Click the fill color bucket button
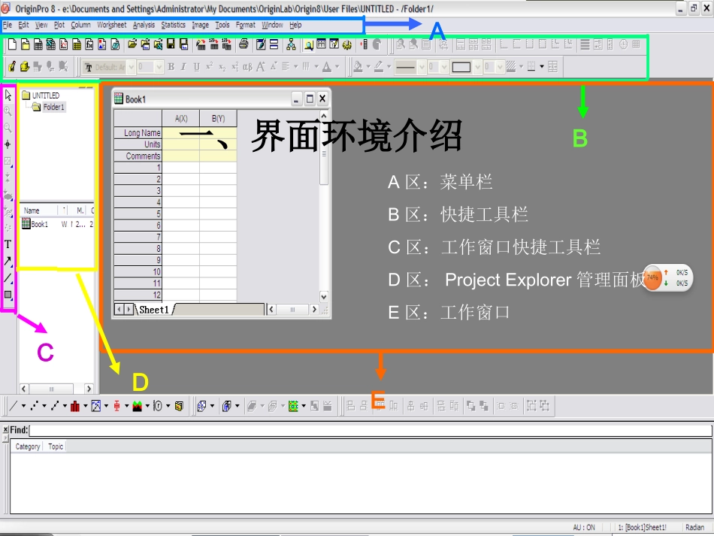Viewport: 714px width, 536px height. (x=358, y=67)
